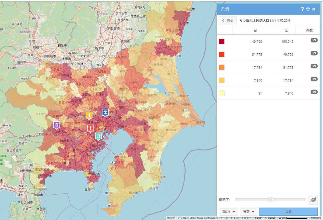Image resolution: width=323 pixels, height=220 pixels.
Task: Select the purple marker 5 near 八王子市
Action: (57, 125)
